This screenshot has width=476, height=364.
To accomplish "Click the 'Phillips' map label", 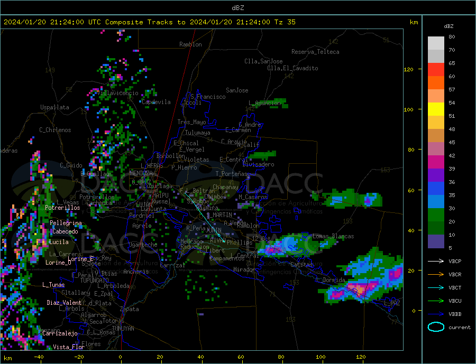I will pyautogui.click(x=240, y=243).
